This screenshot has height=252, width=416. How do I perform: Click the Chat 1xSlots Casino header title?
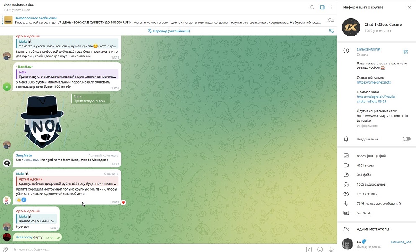tap(19, 5)
